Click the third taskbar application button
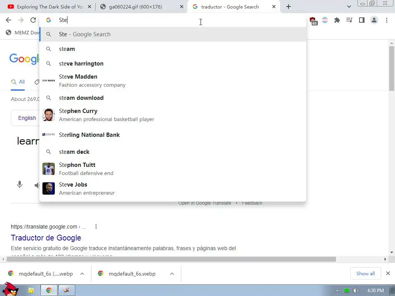This screenshot has height=296, width=395. [x=66, y=291]
